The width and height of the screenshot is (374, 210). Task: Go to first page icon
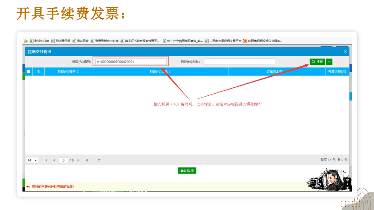tap(46, 160)
